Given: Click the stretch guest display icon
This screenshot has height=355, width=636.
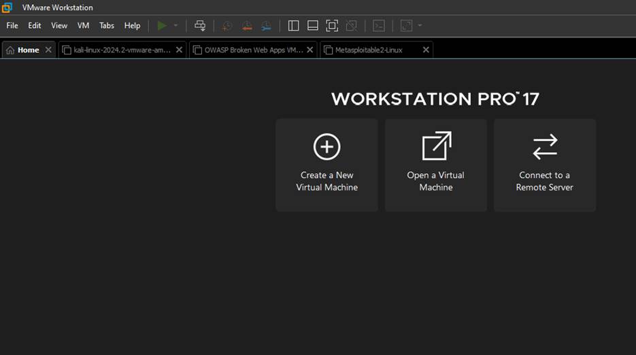Looking at the screenshot, I should (x=406, y=26).
